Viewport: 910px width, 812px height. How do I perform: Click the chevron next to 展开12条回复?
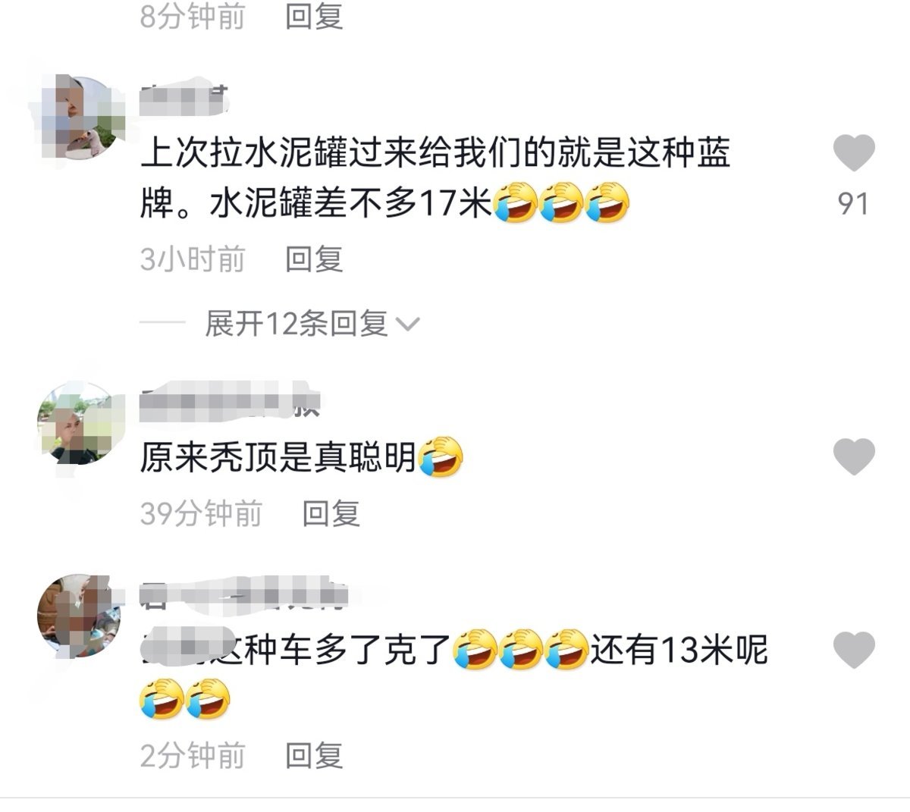tap(408, 325)
